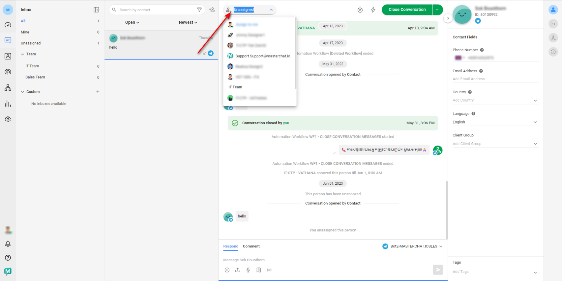Open the lightning shortcuts icon

[x=373, y=10]
